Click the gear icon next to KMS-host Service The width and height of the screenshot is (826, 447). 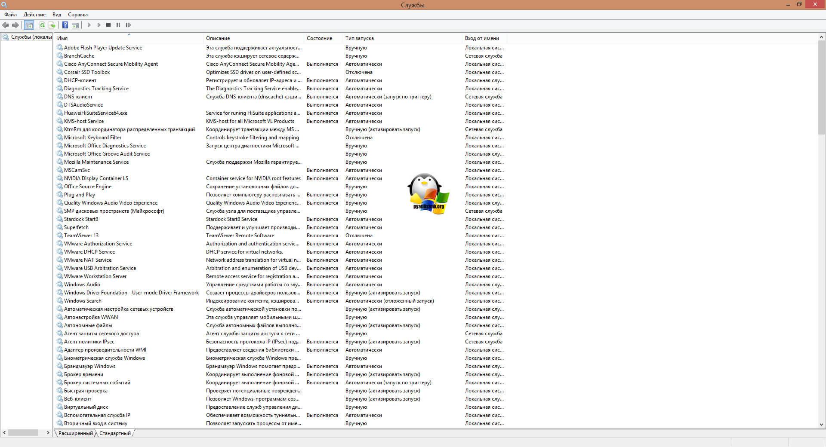click(x=60, y=121)
